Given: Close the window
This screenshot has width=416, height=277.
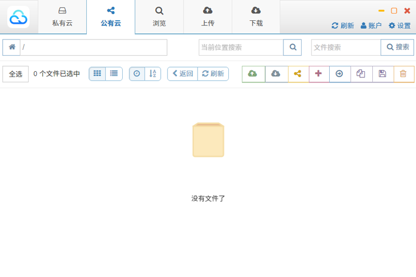Looking at the screenshot, I should (x=407, y=10).
